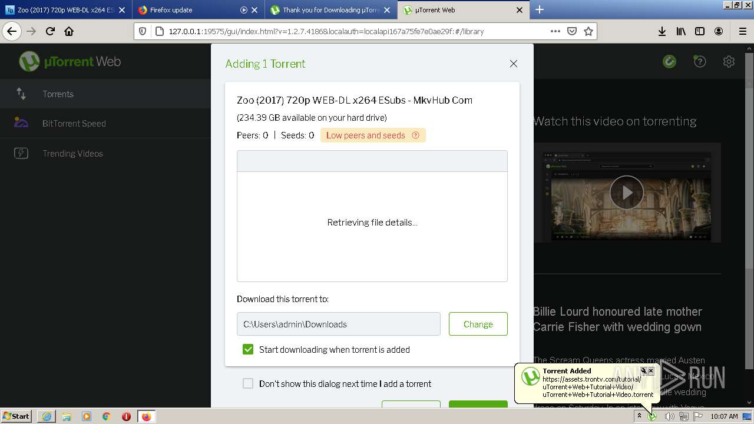Click the torrent name Zoo (2017) 720p title
Image resolution: width=754 pixels, height=424 pixels.
pos(355,100)
